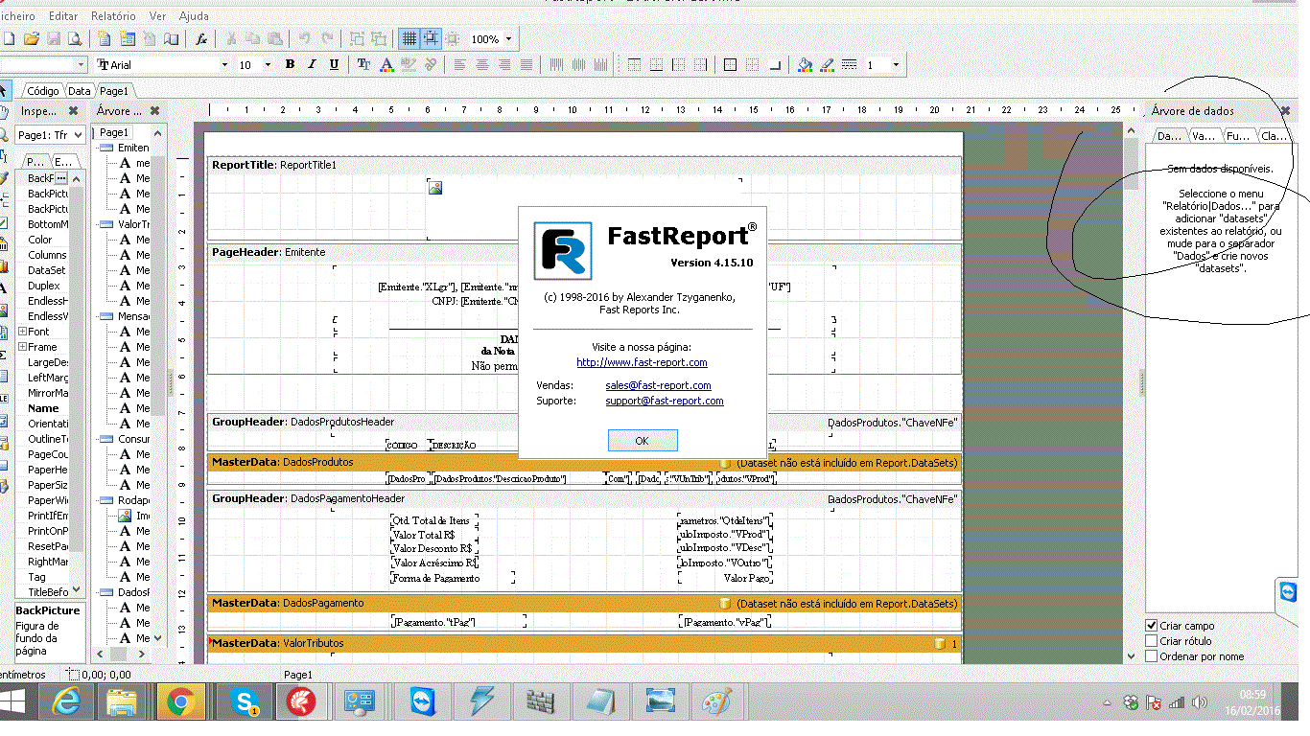Open the Ajuda menu
Screen dimensions: 1310x736
pyautogui.click(x=194, y=16)
